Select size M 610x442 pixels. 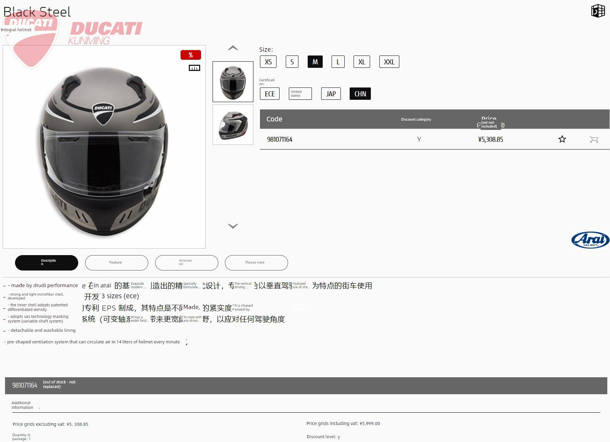[315, 62]
